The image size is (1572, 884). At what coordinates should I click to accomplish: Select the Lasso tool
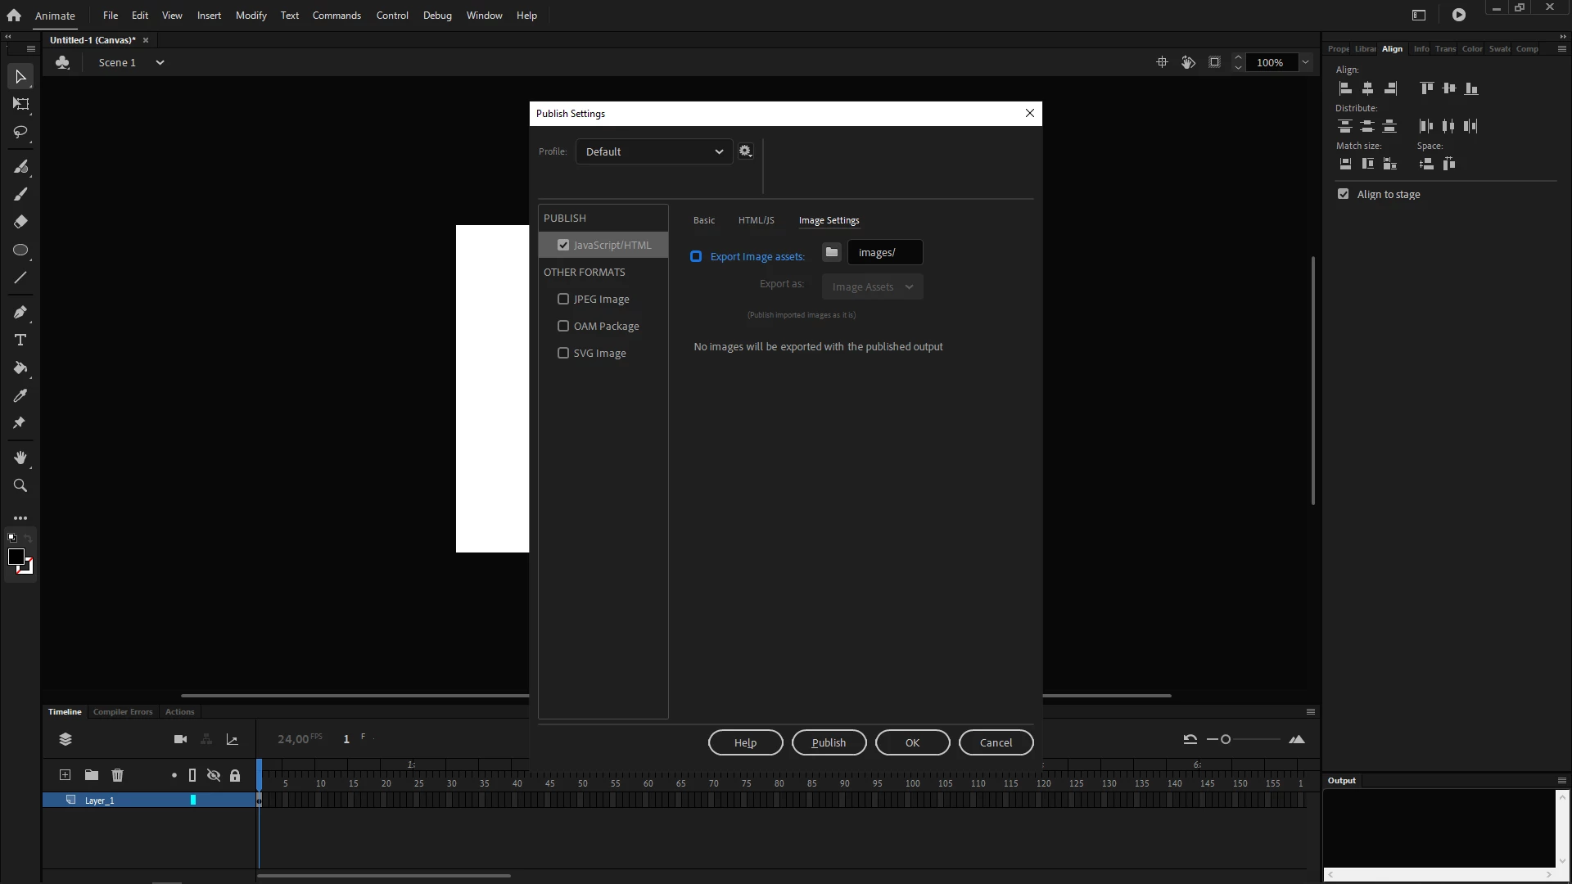pyautogui.click(x=20, y=132)
